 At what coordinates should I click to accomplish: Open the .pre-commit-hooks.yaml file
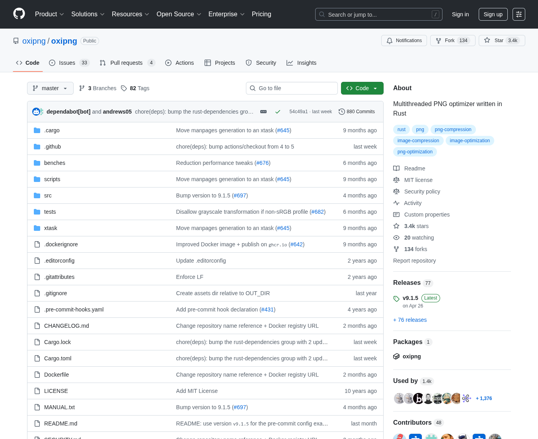tap(74, 309)
